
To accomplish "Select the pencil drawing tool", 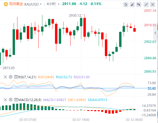I will [x=132, y=5].
